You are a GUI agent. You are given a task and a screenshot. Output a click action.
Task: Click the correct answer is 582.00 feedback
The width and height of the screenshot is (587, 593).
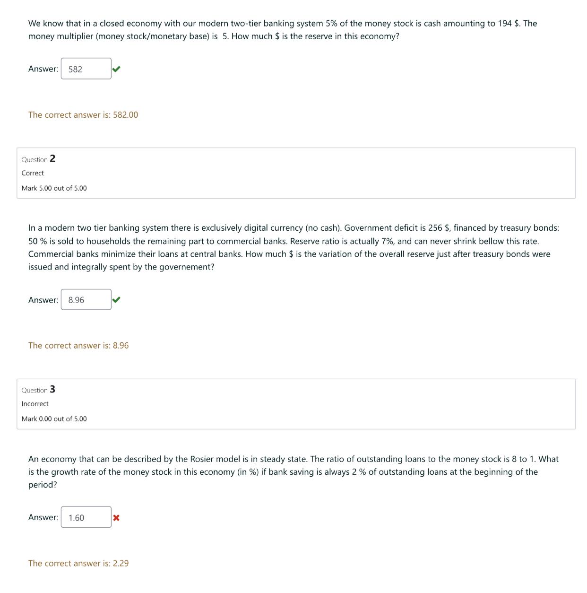pyautogui.click(x=83, y=115)
